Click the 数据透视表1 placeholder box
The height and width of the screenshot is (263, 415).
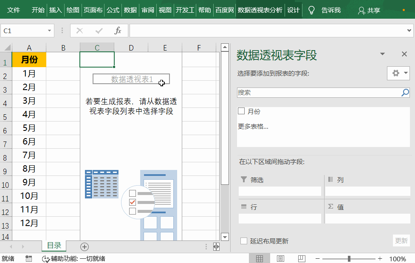coord(131,79)
